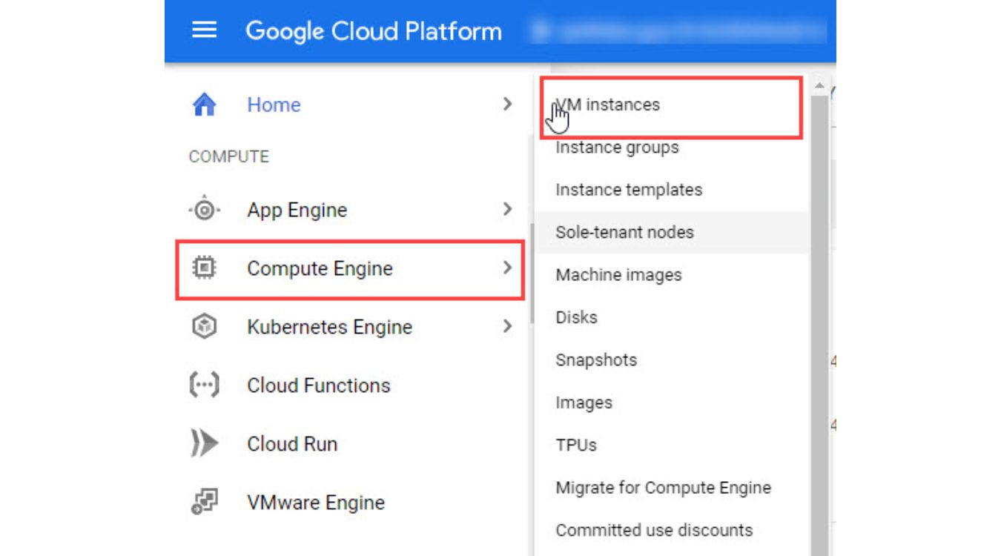Image resolution: width=1001 pixels, height=556 pixels.
Task: Click the Cloud Functions label
Action: click(x=319, y=385)
